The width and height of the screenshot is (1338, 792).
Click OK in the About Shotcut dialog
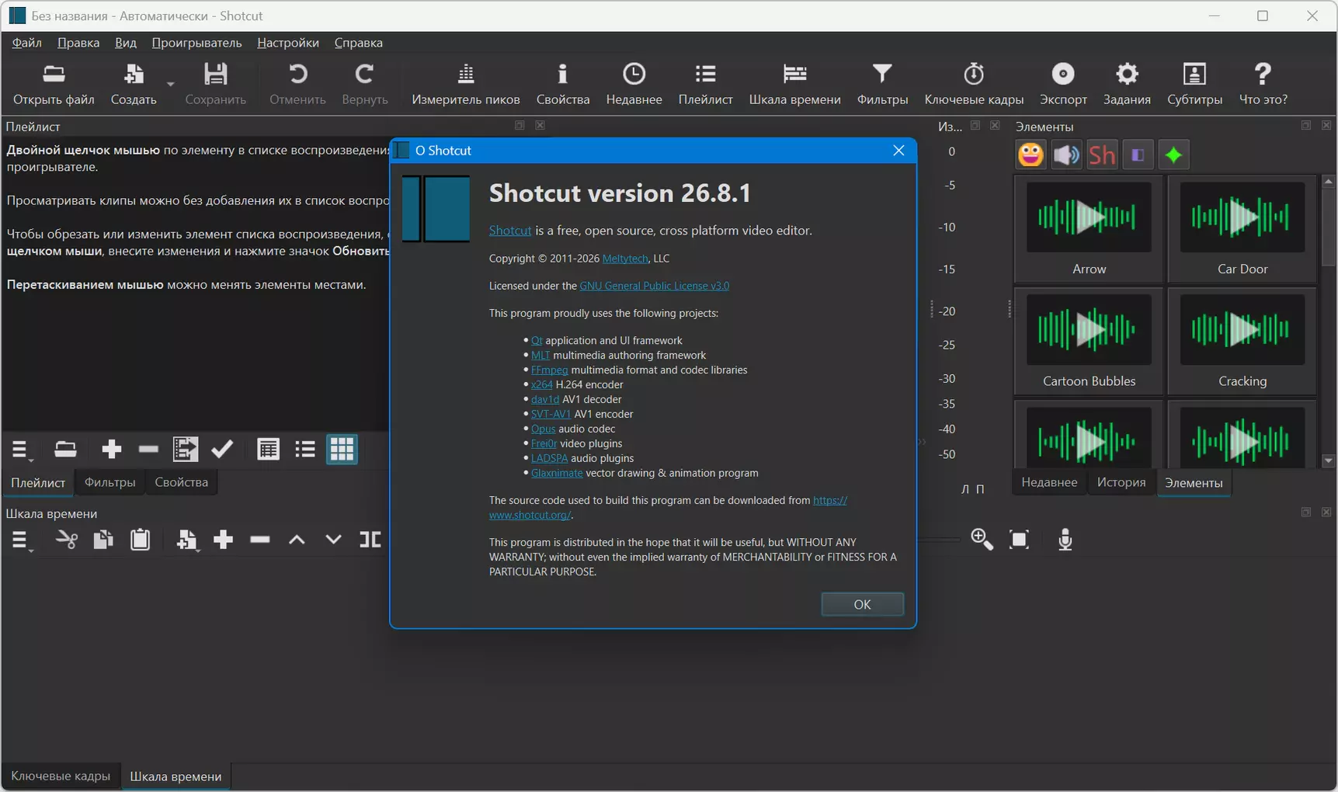[862, 604]
